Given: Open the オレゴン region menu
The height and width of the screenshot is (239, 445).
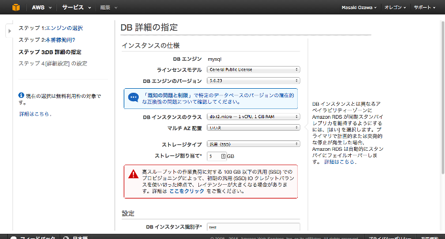Looking at the screenshot, I should 395,8.
